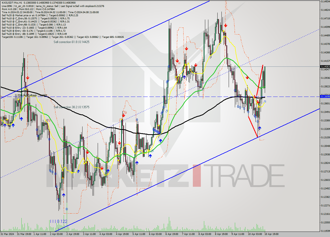Screen dimensions: 330x237
Task: Click the 0.14710 price axis label
Action: [x=325, y=18]
